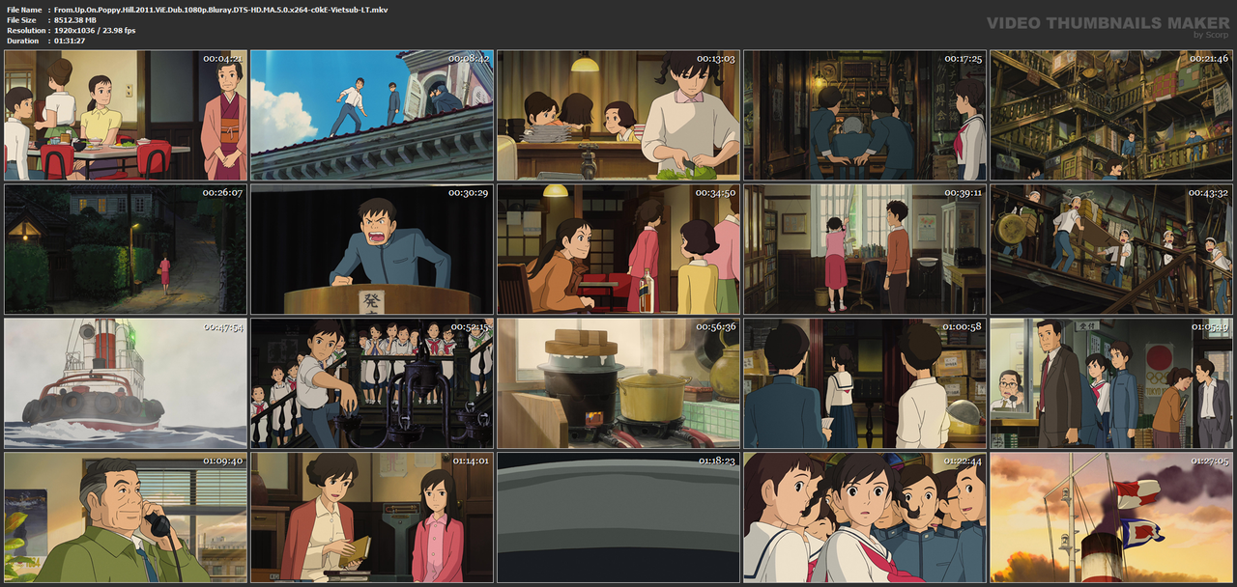
Task: Click the thumbnail stamped 00:34:50
Action: coord(618,249)
